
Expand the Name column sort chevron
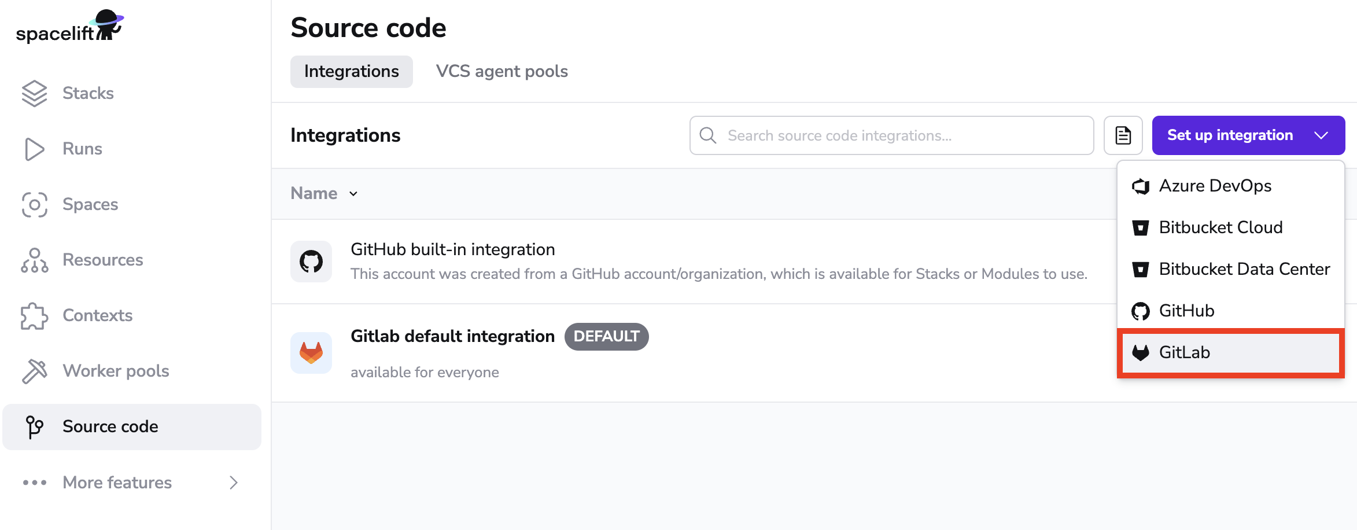point(353,194)
